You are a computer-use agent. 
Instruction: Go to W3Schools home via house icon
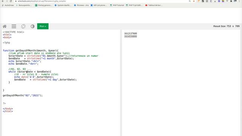(5, 26)
